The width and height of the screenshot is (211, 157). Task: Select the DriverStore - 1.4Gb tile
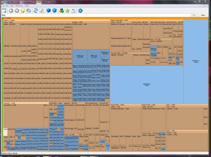[x=24, y=116]
